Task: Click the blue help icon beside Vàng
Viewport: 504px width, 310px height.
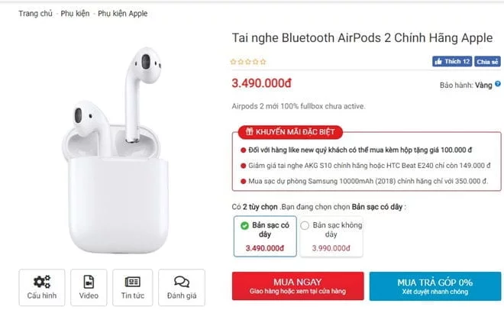Action: 498,84
